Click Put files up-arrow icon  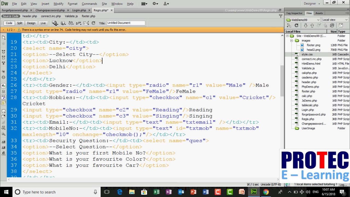pyautogui.click(x=312, y=25)
